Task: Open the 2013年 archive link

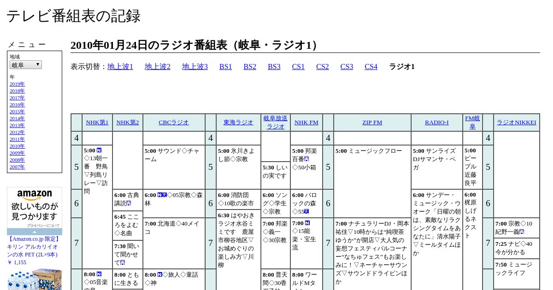Action: (17, 126)
